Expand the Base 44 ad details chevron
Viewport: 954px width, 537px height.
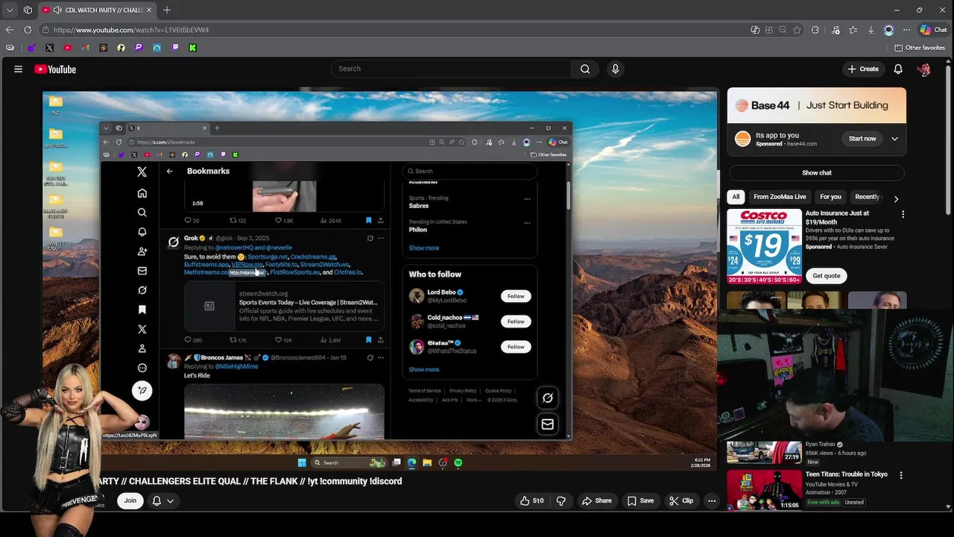point(894,139)
